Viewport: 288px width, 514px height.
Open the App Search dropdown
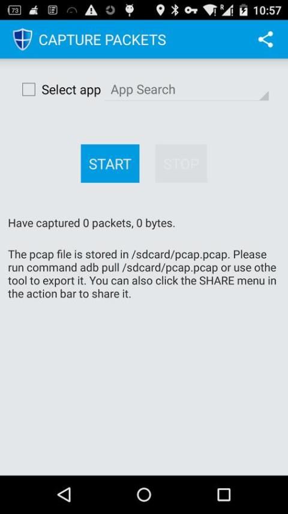187,90
